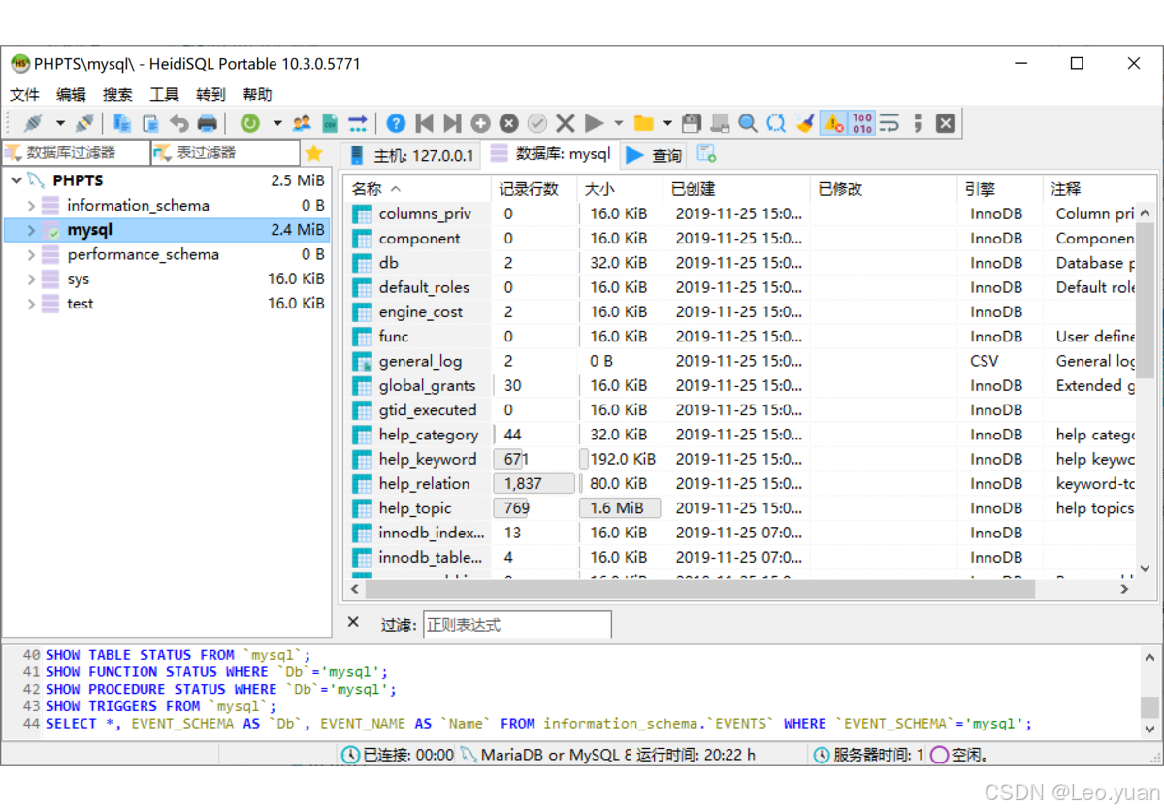
Task: Toggle the word wrap toolbar icon
Action: [x=889, y=123]
